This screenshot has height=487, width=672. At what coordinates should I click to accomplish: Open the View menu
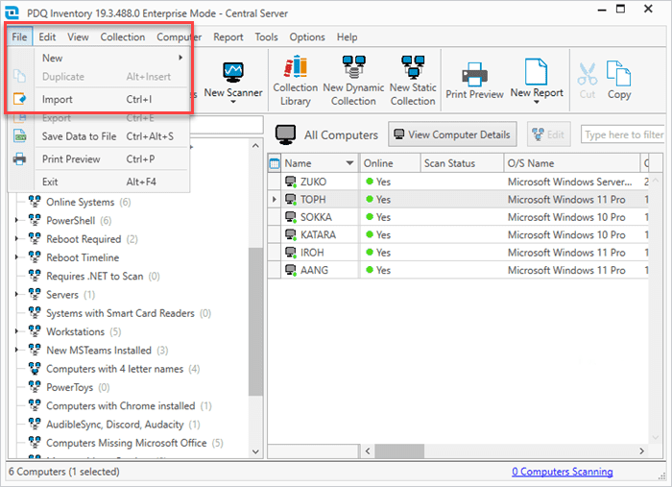78,37
